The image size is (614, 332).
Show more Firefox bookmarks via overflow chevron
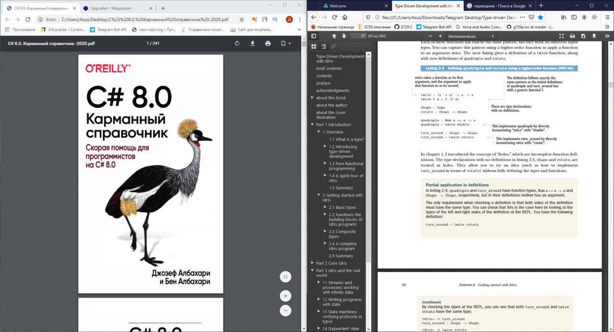coord(607,27)
